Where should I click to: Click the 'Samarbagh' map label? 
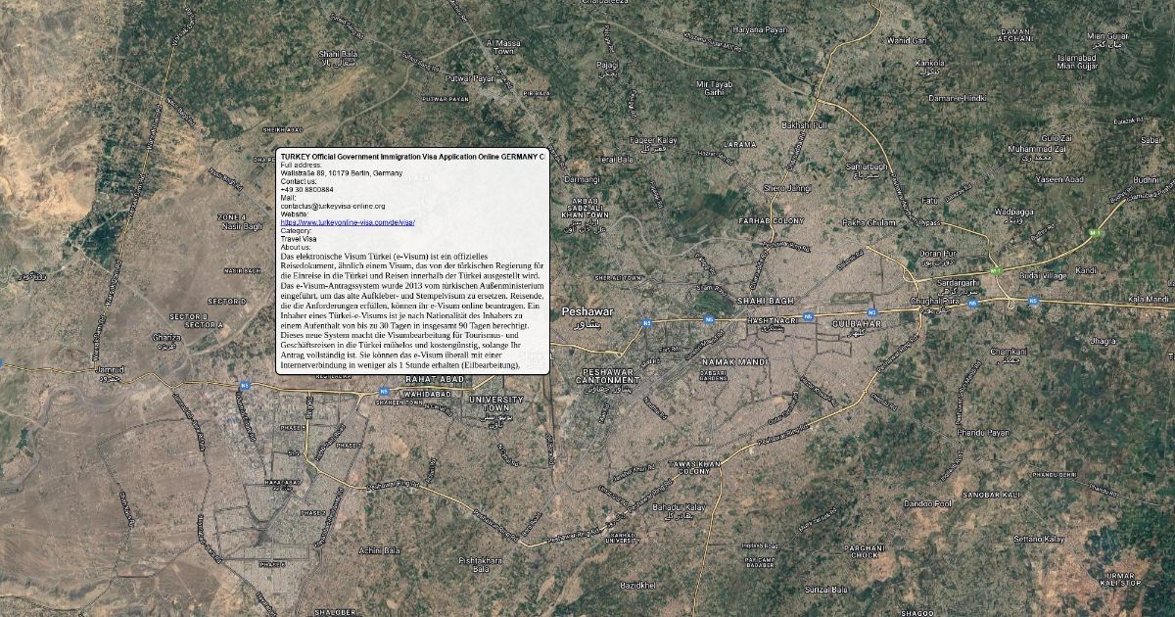[867, 166]
